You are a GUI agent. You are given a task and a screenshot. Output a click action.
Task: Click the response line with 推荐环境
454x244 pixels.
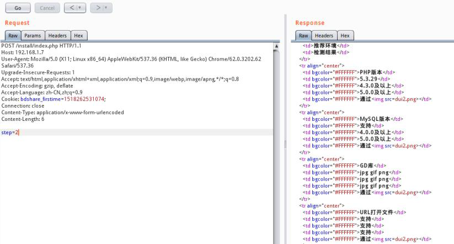click(x=326, y=46)
